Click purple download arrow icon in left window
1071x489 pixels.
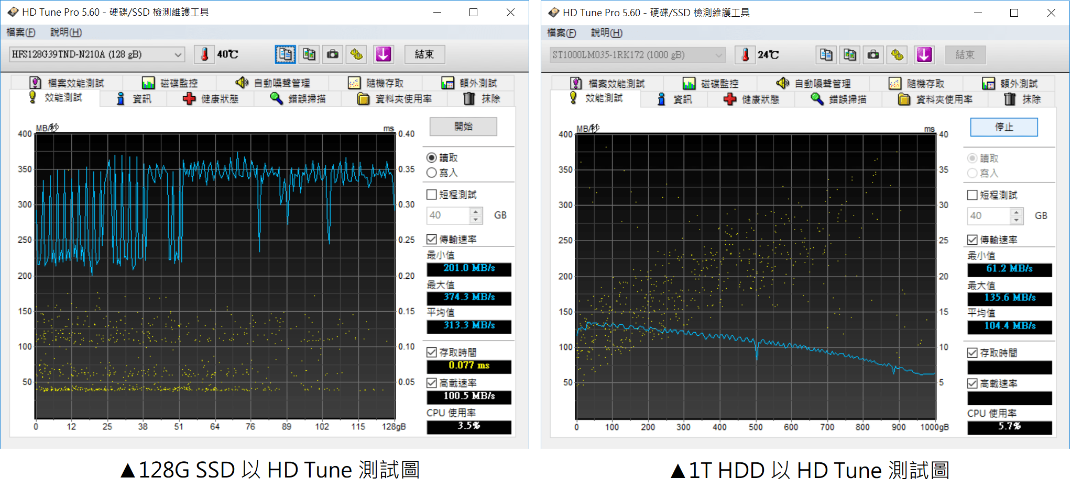click(x=384, y=54)
